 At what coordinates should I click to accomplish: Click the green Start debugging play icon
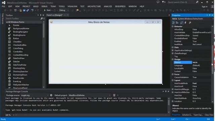(45, 10)
